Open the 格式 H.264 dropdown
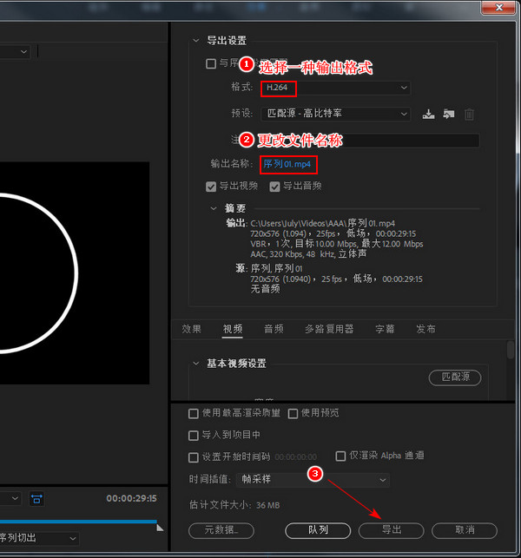Viewport: 521px width, 558px height. point(335,88)
